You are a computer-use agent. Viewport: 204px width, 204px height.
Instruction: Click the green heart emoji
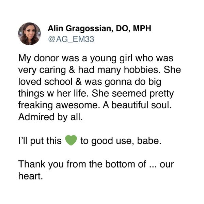pyautogui.click(x=71, y=140)
